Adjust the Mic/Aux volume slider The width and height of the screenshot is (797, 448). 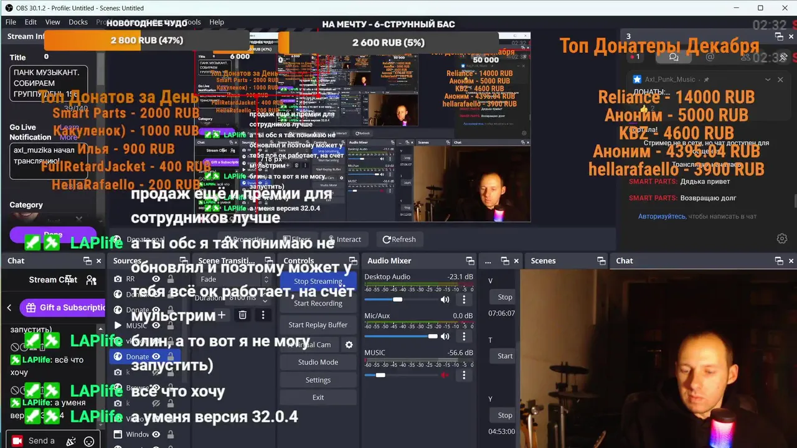pyautogui.click(x=400, y=336)
